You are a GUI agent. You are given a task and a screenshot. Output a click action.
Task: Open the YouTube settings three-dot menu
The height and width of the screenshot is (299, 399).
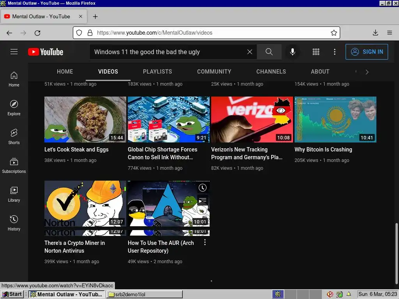pos(335,52)
